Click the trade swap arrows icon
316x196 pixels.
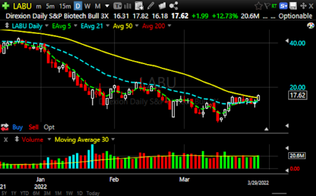click(5, 128)
